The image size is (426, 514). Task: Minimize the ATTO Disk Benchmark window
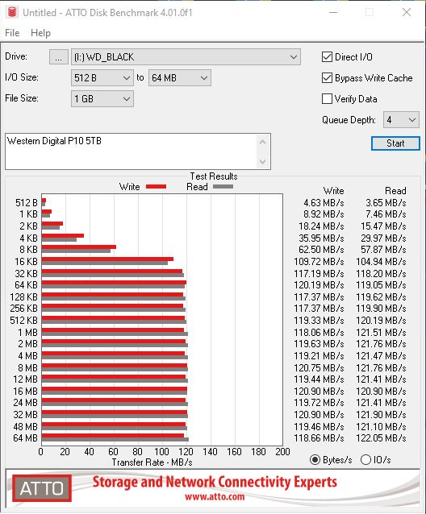tap(333, 12)
